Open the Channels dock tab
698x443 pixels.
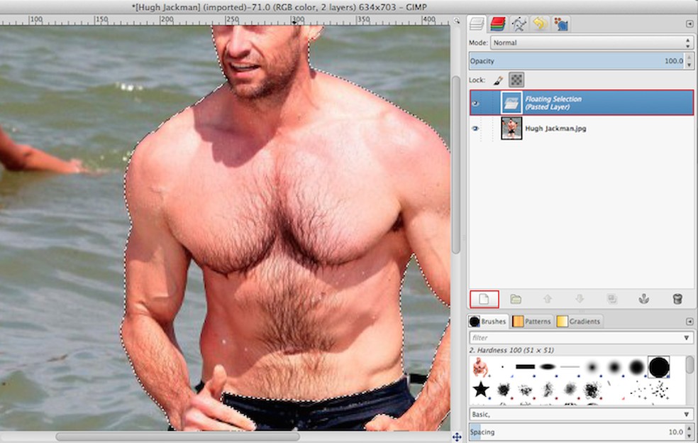coord(498,23)
